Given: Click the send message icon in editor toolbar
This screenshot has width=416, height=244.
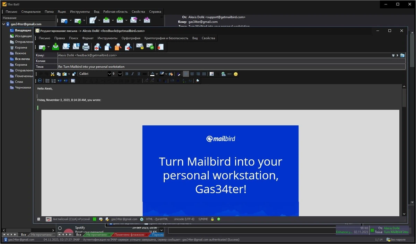Looking at the screenshot, I should tap(42, 47).
